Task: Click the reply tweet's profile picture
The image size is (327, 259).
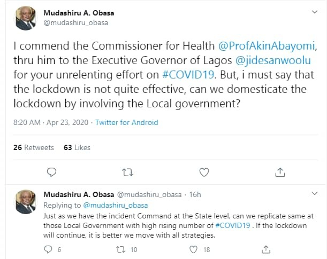Action: click(24, 202)
